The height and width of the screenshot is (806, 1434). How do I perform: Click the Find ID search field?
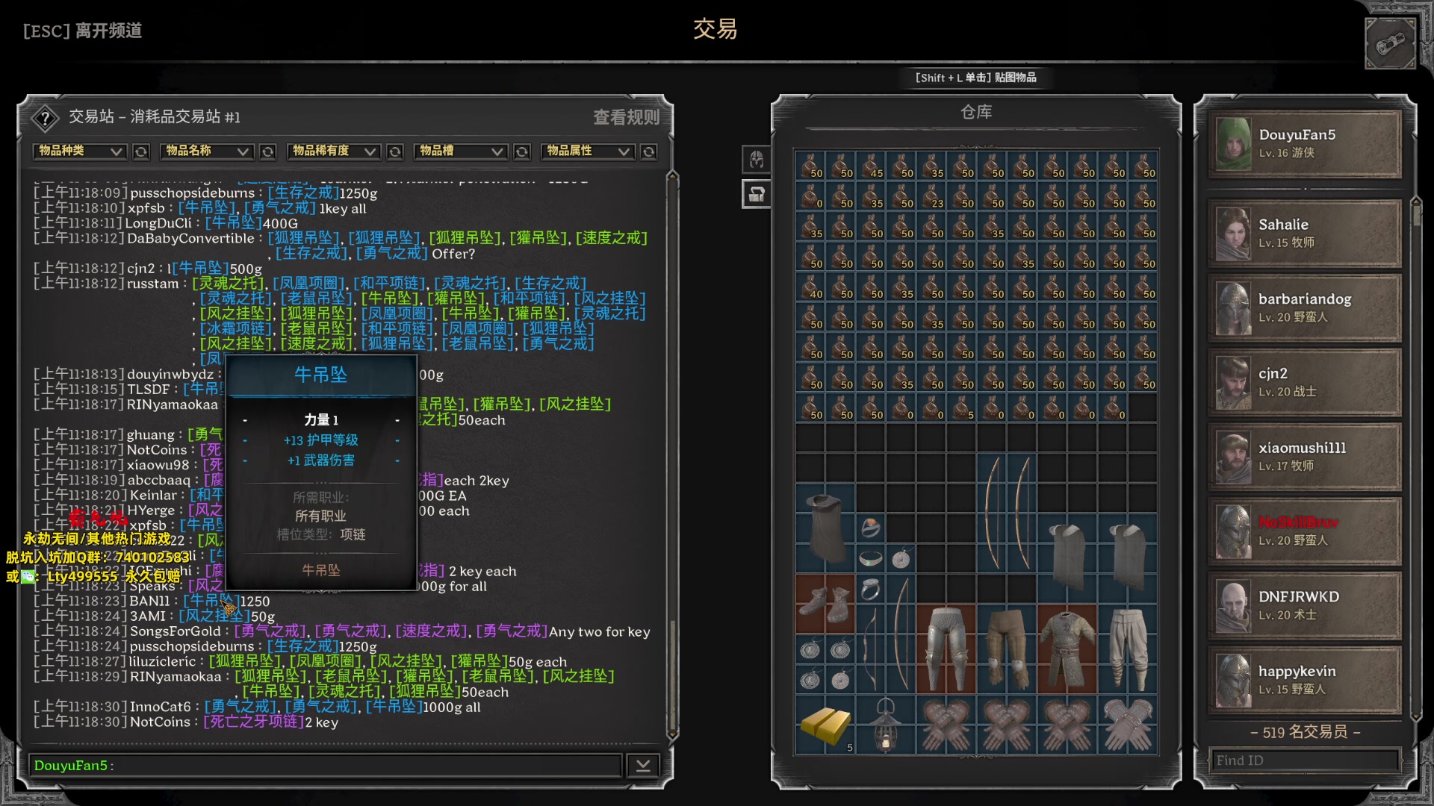(1304, 760)
